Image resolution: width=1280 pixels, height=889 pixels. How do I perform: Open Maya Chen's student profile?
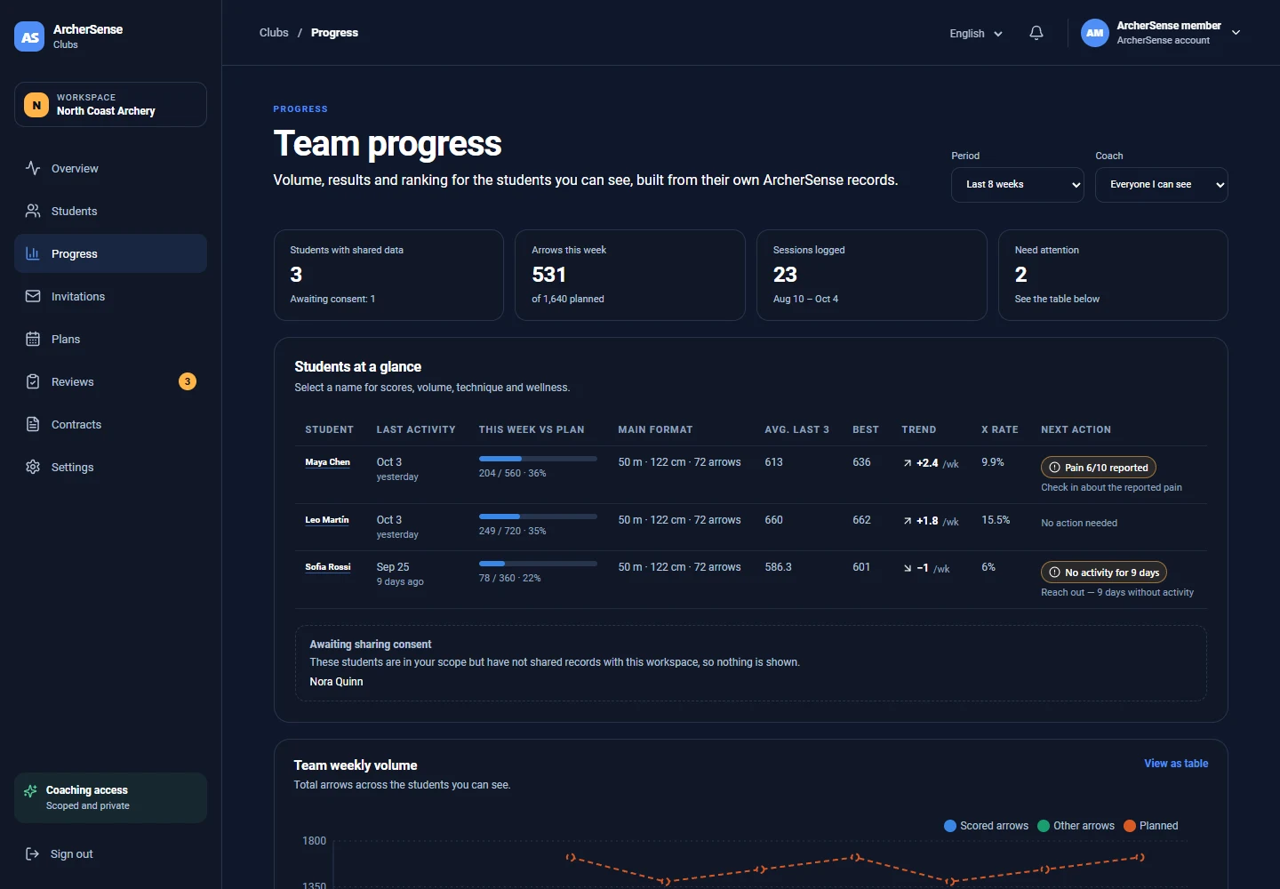327,462
